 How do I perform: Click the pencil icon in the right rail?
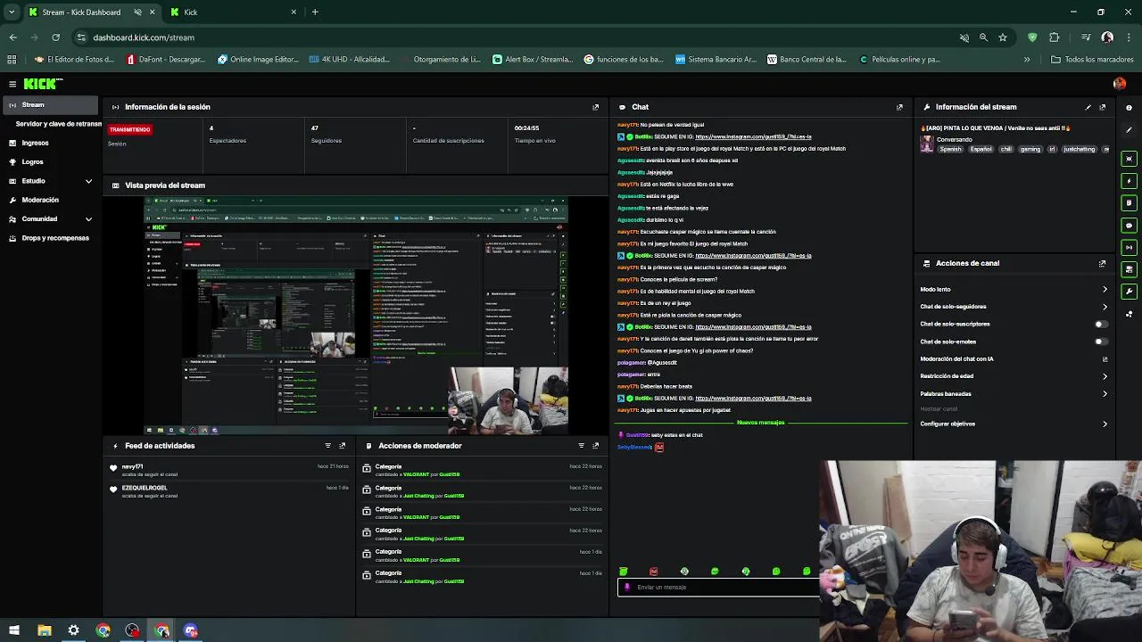[1129, 130]
